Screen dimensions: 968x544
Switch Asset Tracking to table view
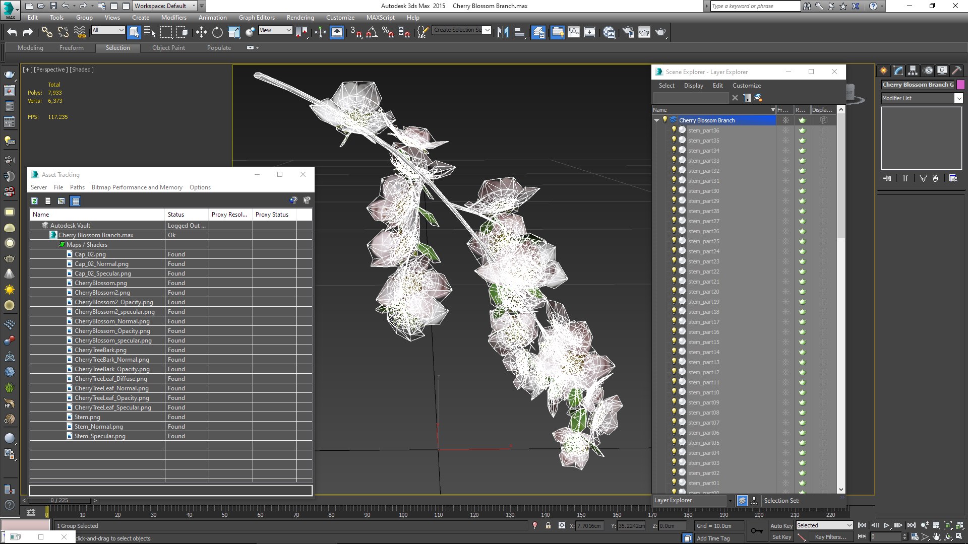pyautogui.click(x=75, y=201)
